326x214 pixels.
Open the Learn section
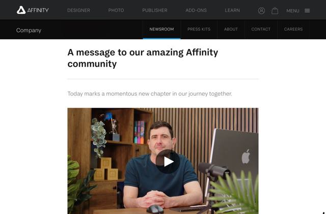point(232,10)
